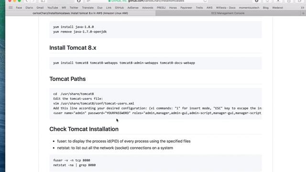
Task: Open the momentoustech bookmark
Action: pyautogui.click(x=249, y=8)
